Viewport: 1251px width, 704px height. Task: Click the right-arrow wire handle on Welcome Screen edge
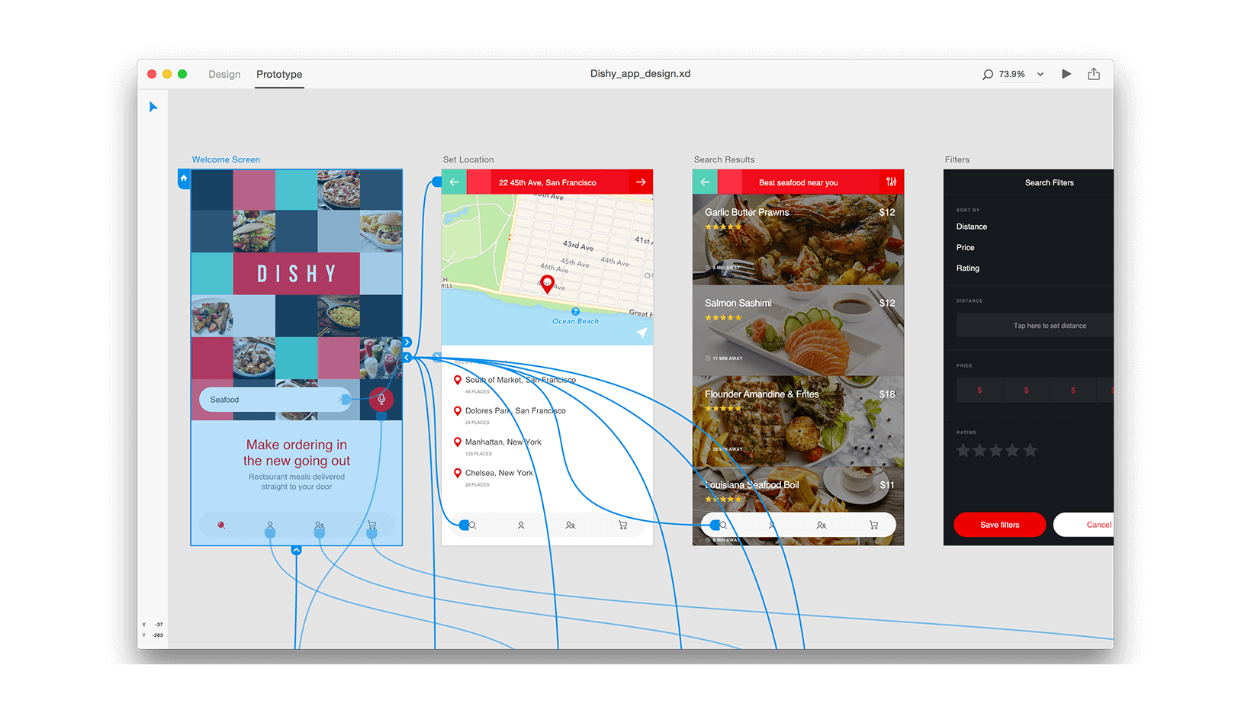tap(407, 342)
